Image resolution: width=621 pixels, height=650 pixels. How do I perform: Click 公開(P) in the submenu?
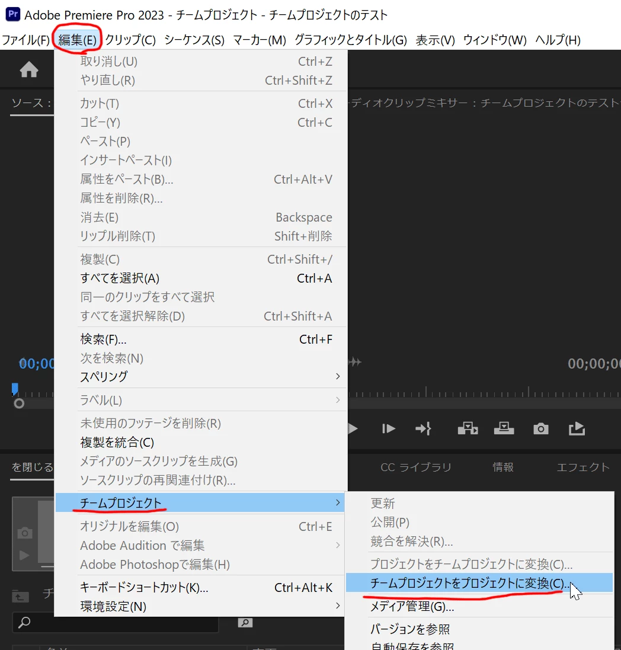pyautogui.click(x=479, y=522)
